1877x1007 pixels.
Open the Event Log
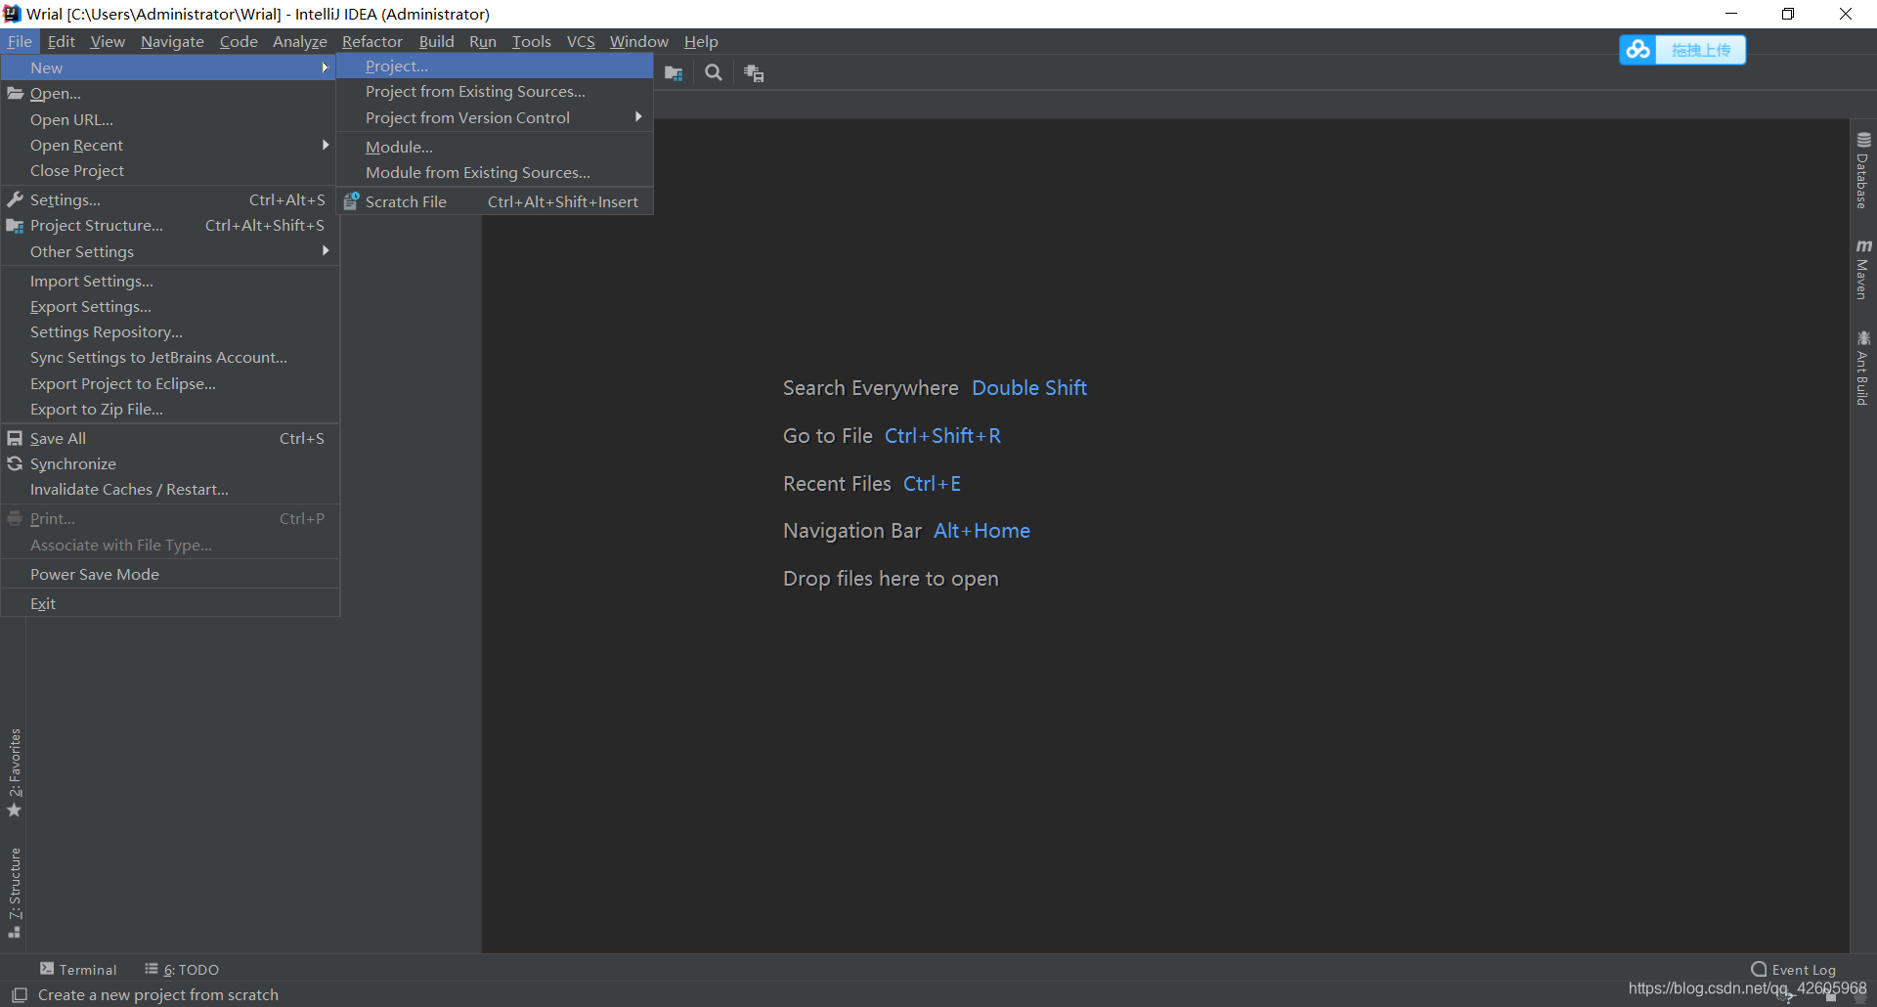pos(1794,969)
